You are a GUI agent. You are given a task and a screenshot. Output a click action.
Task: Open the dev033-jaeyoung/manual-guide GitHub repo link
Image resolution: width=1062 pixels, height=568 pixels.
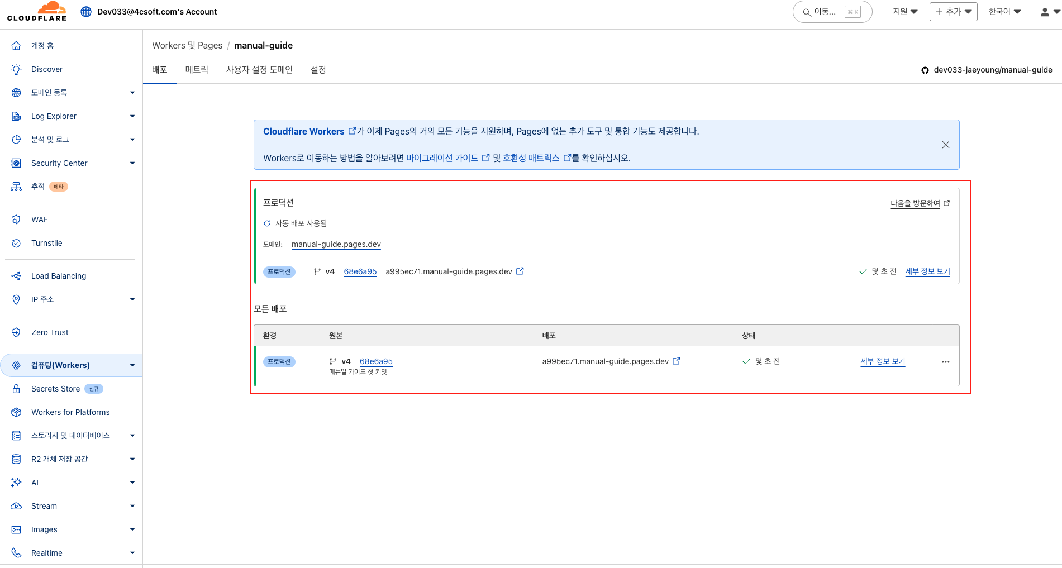click(987, 70)
